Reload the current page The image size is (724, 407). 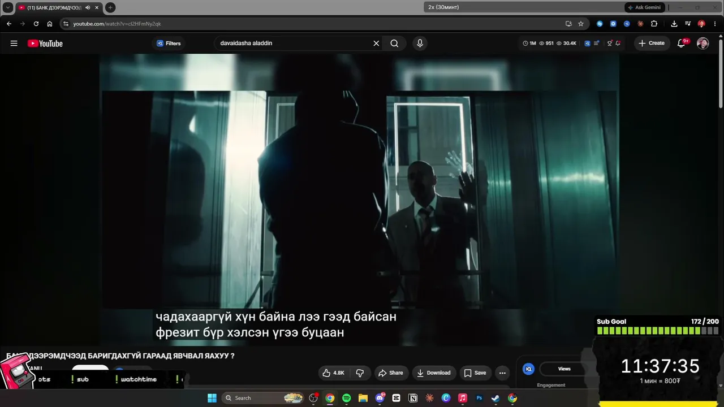(x=36, y=24)
